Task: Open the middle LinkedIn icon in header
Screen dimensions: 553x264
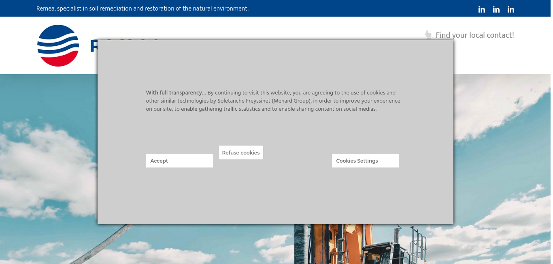Action: [x=496, y=9]
